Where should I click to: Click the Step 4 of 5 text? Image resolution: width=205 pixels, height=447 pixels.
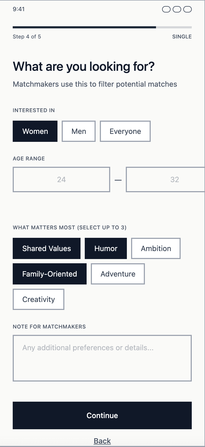click(27, 37)
